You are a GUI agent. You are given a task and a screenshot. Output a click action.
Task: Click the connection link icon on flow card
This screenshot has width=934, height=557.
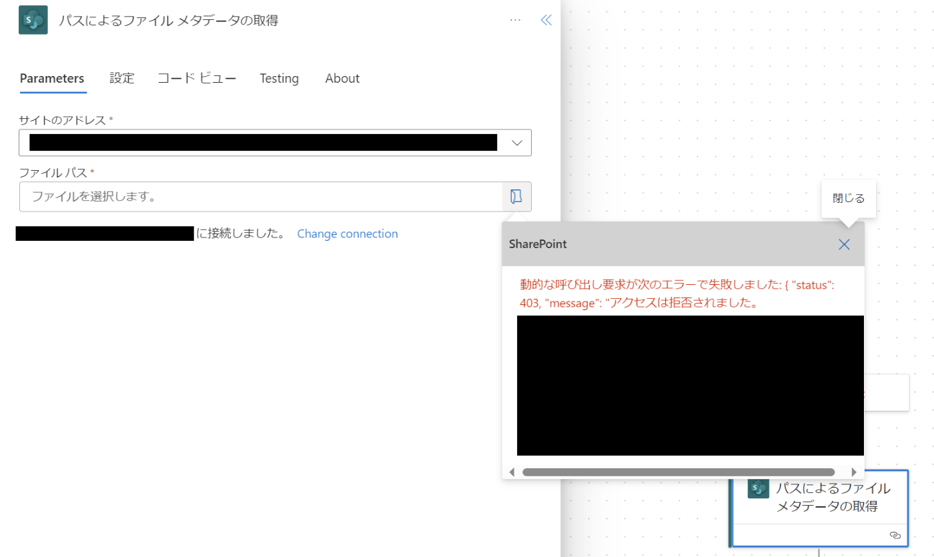895,535
